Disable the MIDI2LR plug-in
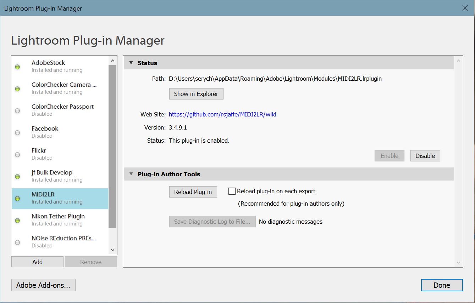 (425, 156)
